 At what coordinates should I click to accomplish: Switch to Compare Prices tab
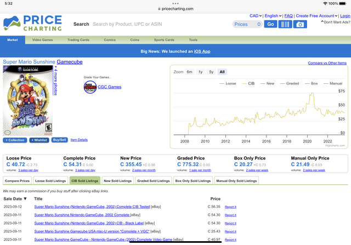point(17,180)
